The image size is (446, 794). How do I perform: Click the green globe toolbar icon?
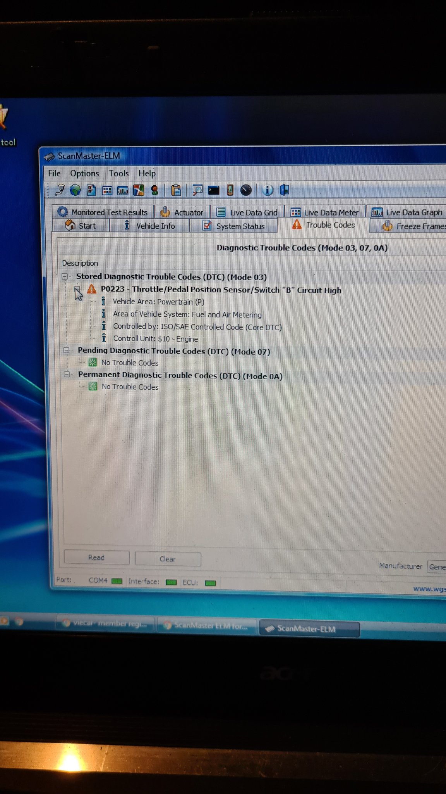pos(75,190)
